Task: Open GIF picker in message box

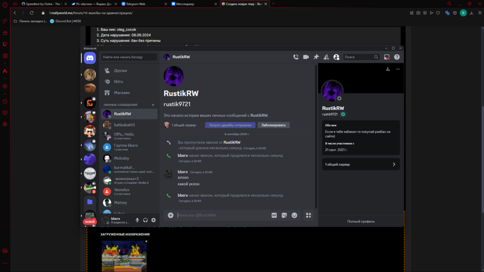Action: pyautogui.click(x=274, y=215)
